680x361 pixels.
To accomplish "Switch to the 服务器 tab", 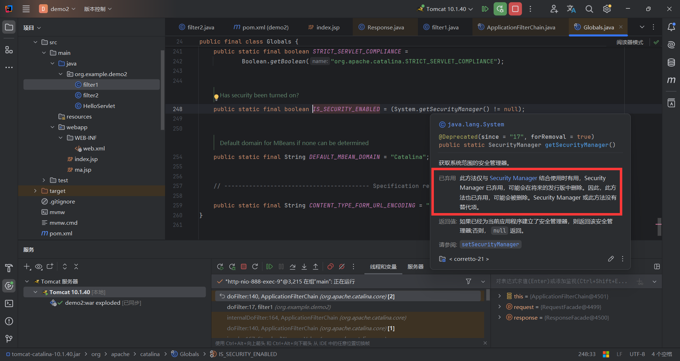I will (415, 267).
